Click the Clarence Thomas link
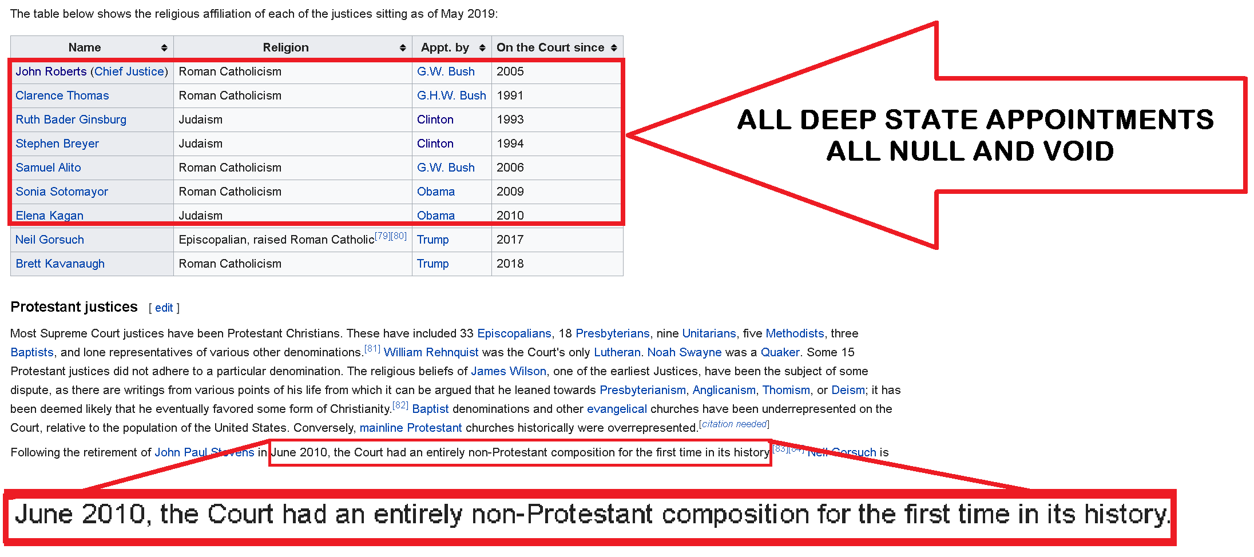The width and height of the screenshot is (1254, 557). pos(62,96)
